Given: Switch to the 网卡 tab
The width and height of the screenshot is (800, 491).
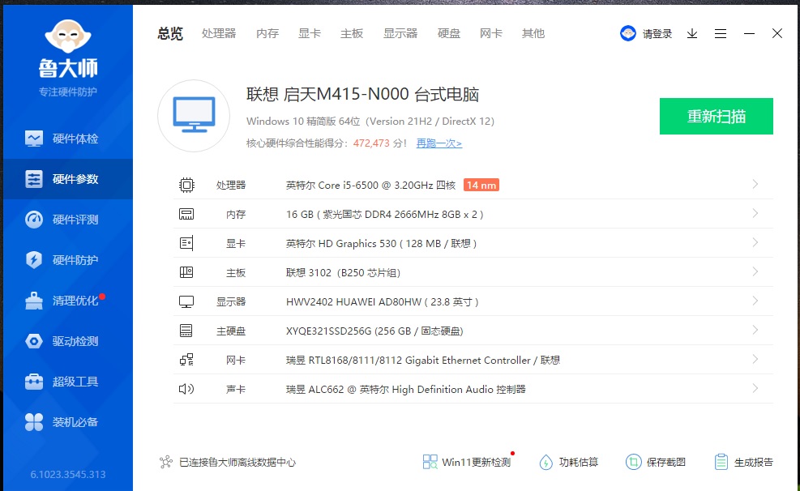Looking at the screenshot, I should 491,34.
